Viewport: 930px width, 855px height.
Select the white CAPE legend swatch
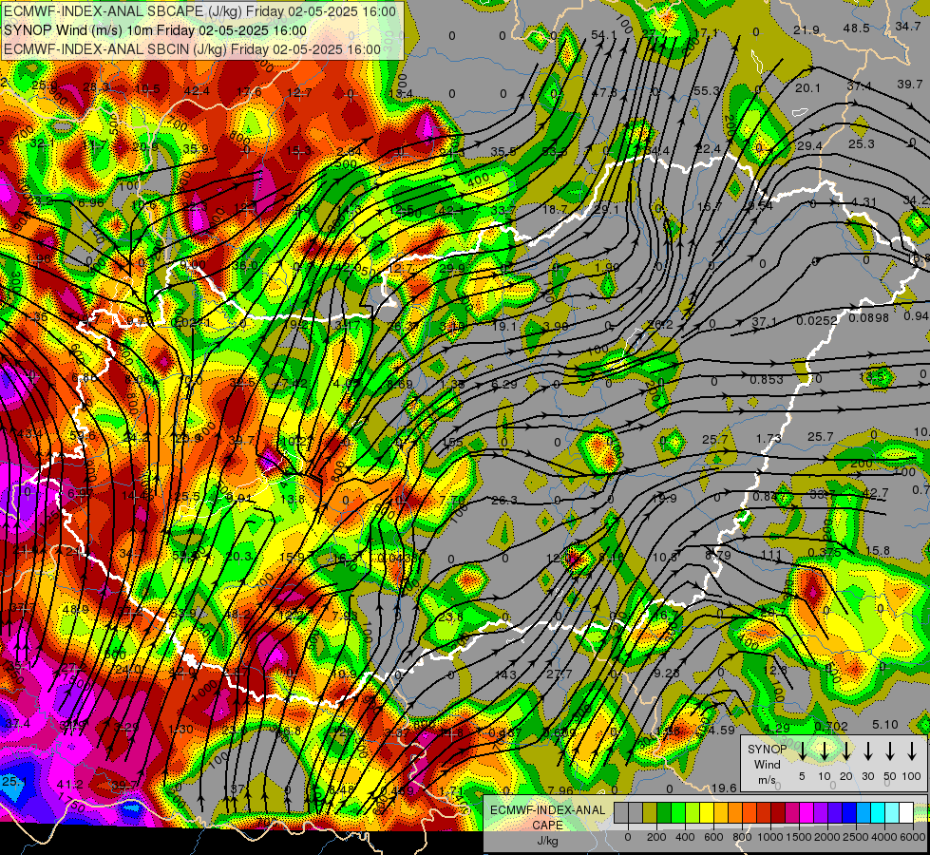coord(905,813)
